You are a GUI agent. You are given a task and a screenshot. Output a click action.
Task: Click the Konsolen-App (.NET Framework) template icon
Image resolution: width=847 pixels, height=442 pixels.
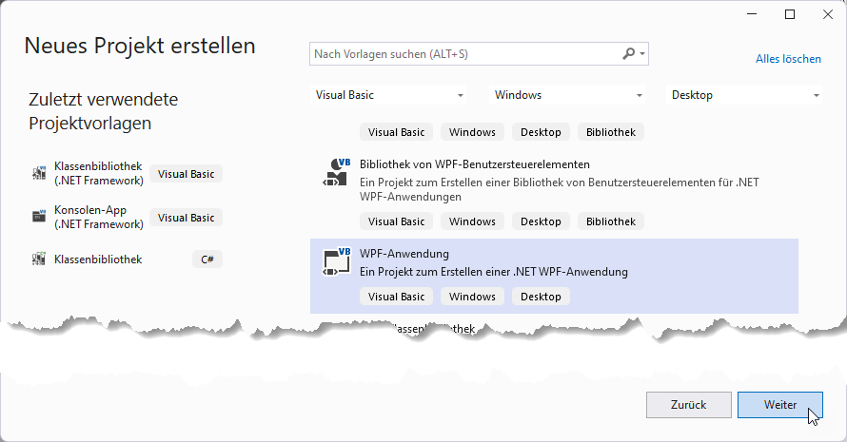(x=39, y=217)
